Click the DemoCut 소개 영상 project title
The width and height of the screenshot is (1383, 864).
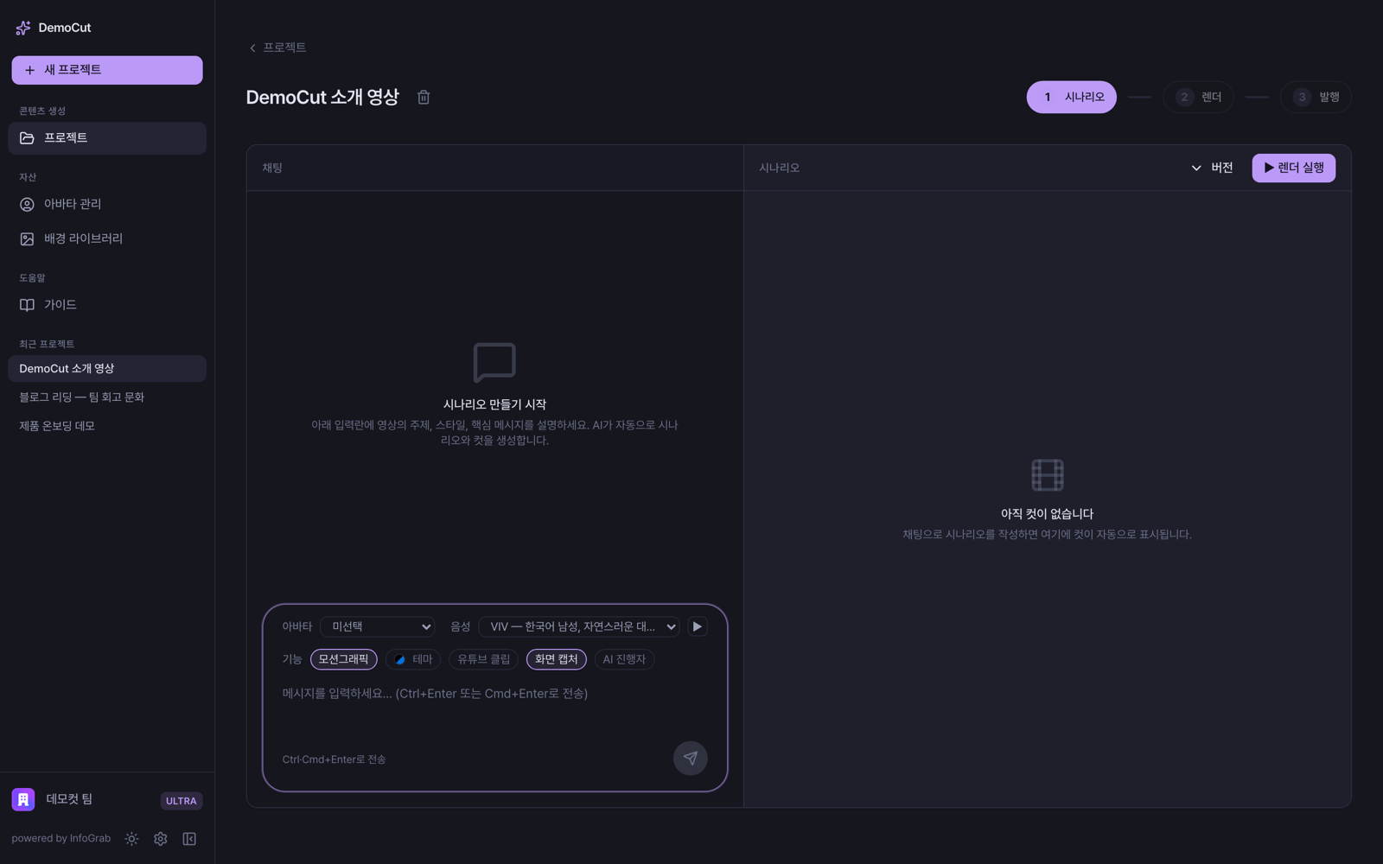[x=322, y=97]
